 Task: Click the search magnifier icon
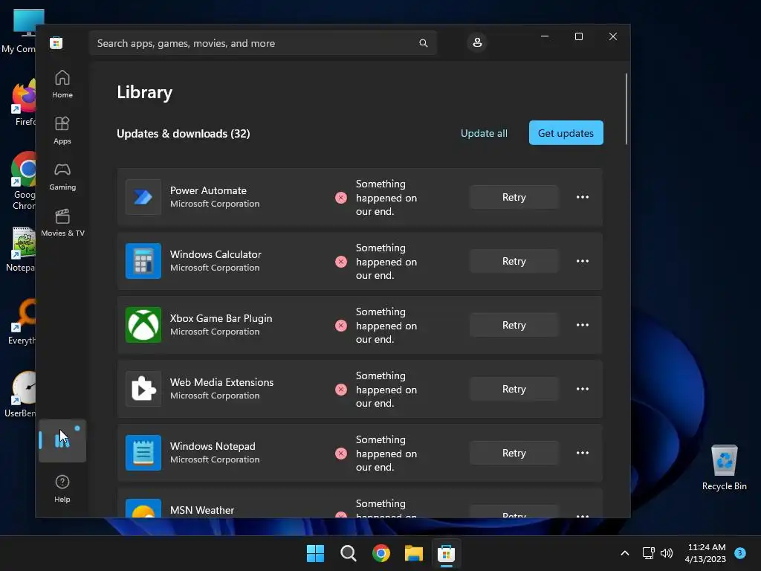click(423, 43)
